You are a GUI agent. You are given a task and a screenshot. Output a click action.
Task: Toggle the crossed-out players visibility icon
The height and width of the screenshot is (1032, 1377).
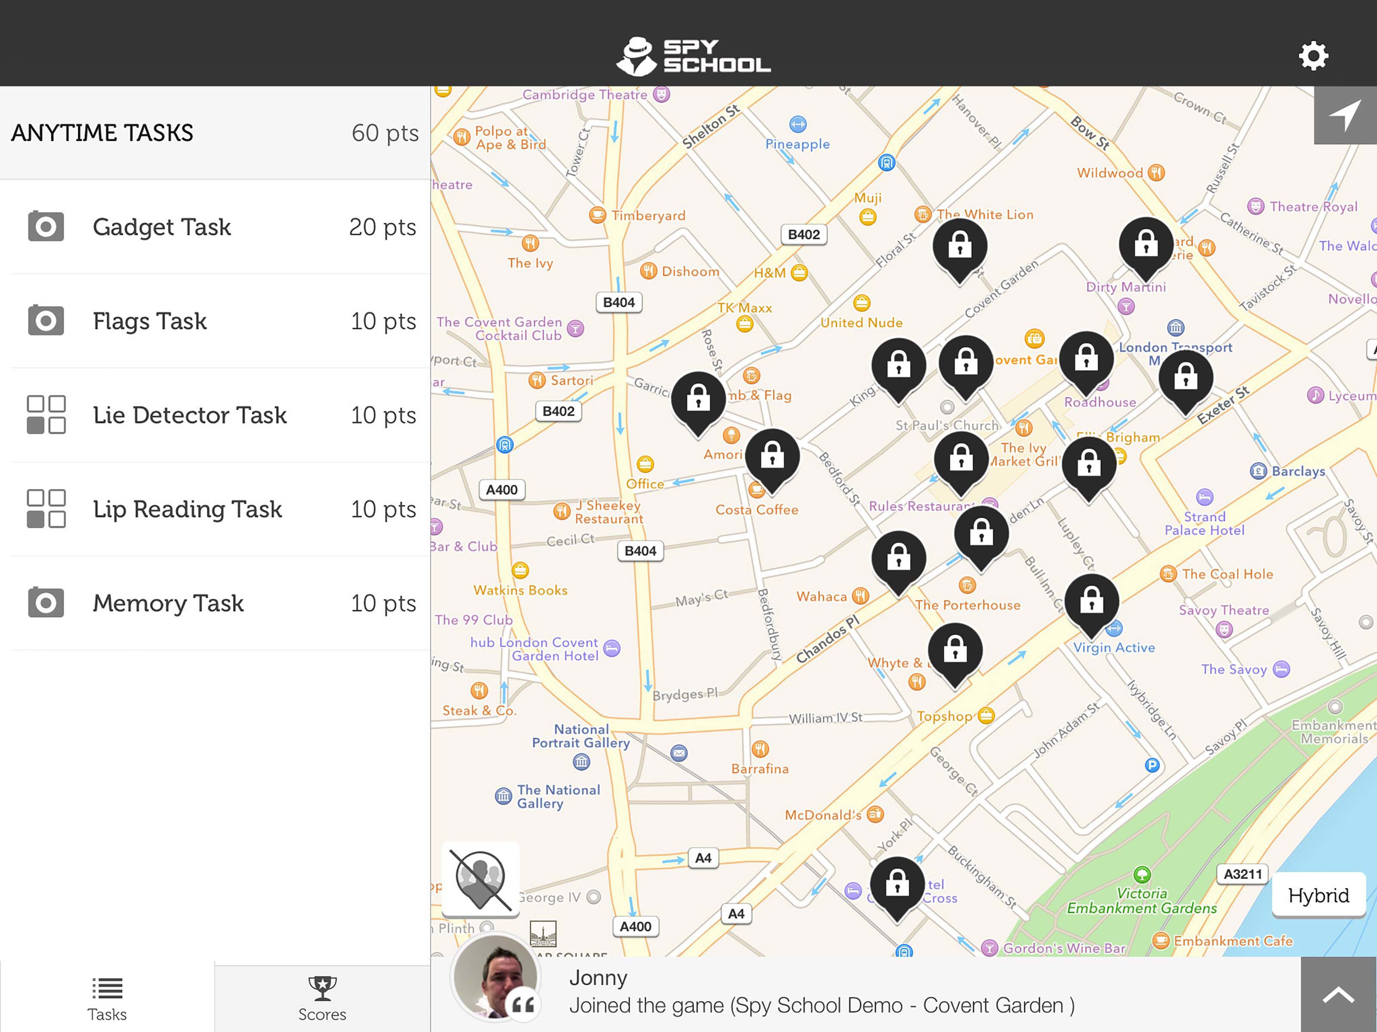click(480, 879)
